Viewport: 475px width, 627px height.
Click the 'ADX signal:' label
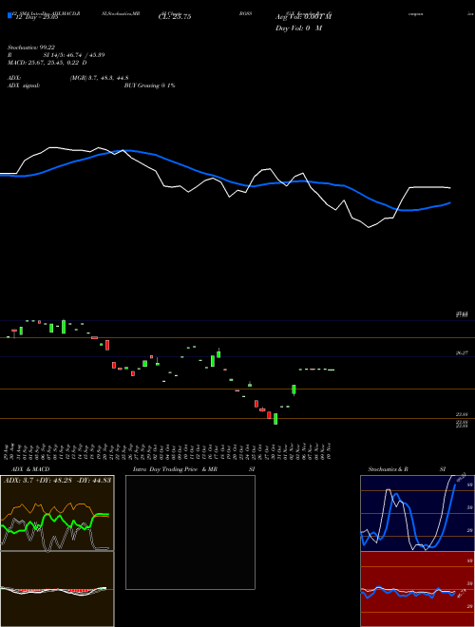[x=24, y=85]
